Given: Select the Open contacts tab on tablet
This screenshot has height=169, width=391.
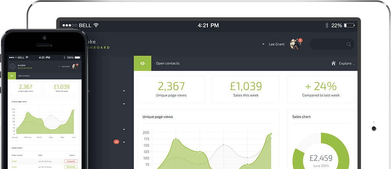Looking at the screenshot, I should pos(167,63).
